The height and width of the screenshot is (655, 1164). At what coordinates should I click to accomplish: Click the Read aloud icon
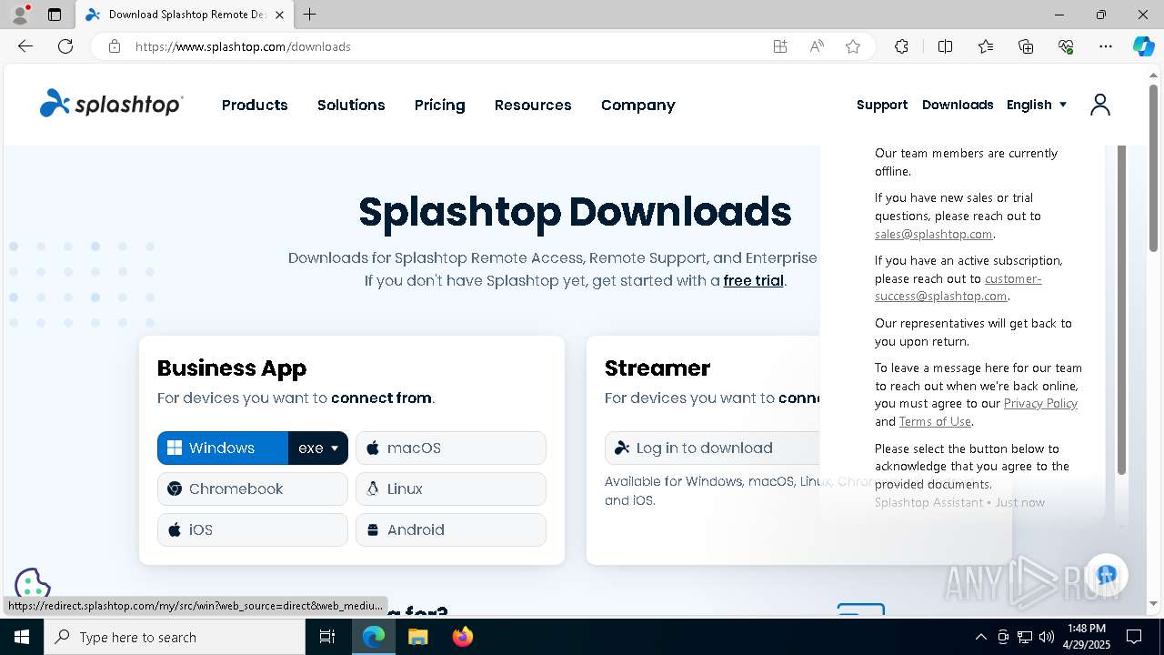(x=817, y=46)
